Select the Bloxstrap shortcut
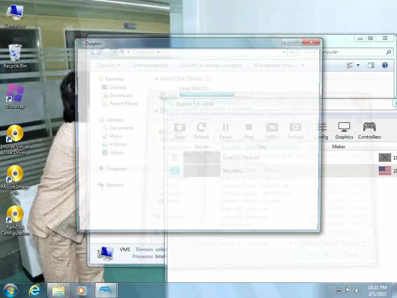Viewport: 397px width, 298px height. [15, 97]
